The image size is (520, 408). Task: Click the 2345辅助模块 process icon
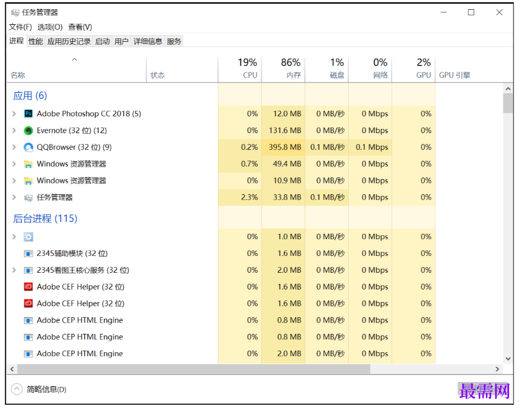[29, 253]
